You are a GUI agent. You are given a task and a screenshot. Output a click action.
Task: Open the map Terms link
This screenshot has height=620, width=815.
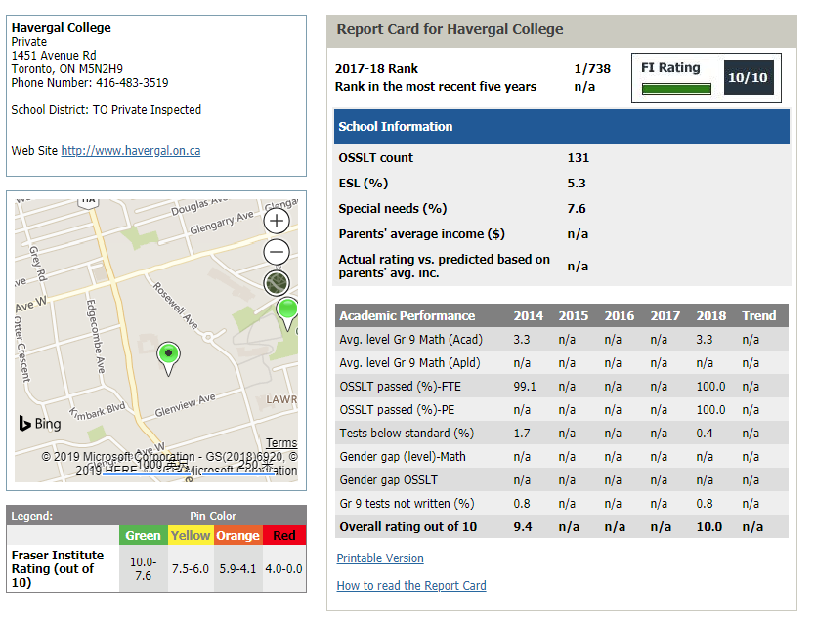point(281,443)
